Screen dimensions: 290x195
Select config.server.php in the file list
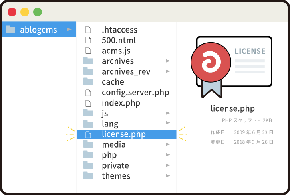(x=135, y=92)
